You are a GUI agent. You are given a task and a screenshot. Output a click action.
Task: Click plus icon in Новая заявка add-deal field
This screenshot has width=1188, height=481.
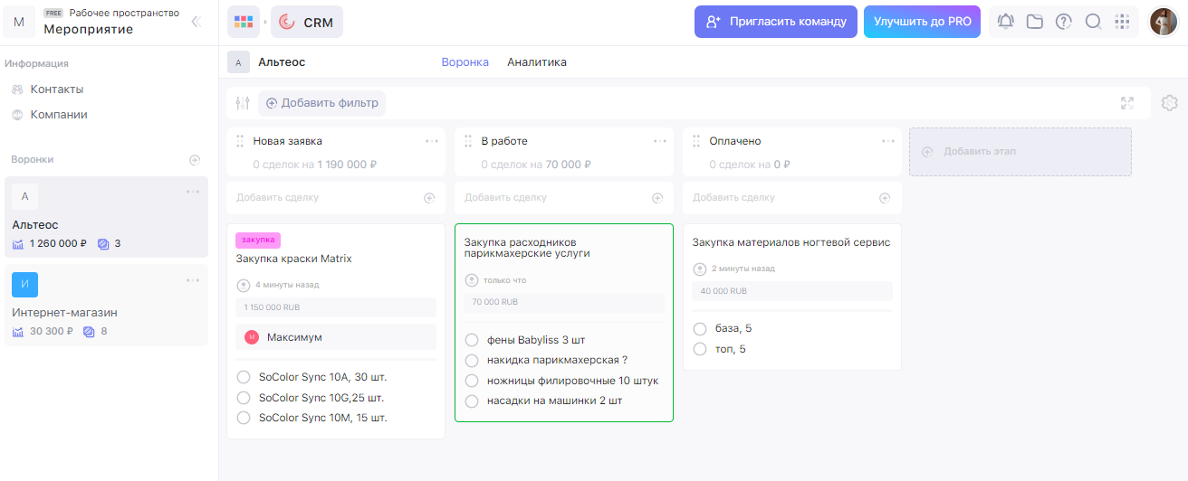click(x=429, y=198)
